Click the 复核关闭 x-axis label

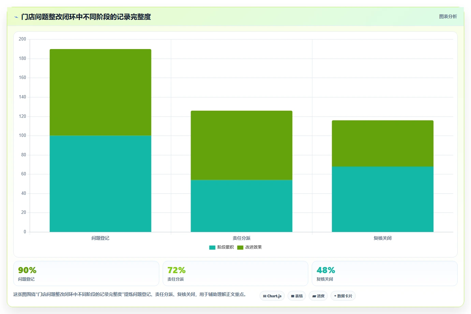pos(383,238)
